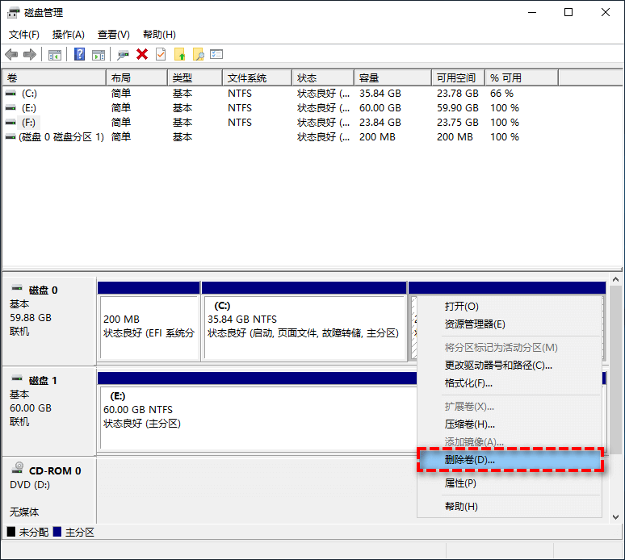The image size is (625, 560).
Task: Open the 帮助(H) menu in menu bar
Action: [159, 35]
